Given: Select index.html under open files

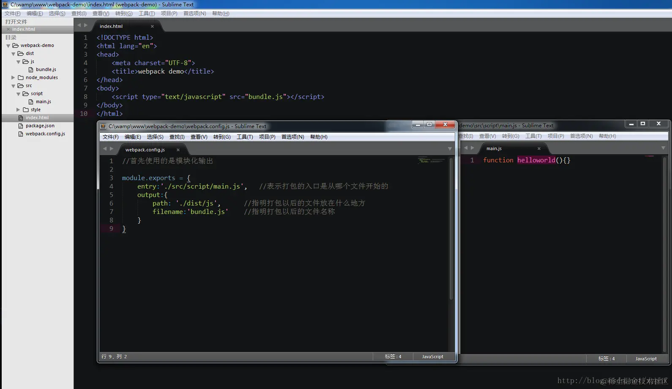Looking at the screenshot, I should pyautogui.click(x=24, y=30).
